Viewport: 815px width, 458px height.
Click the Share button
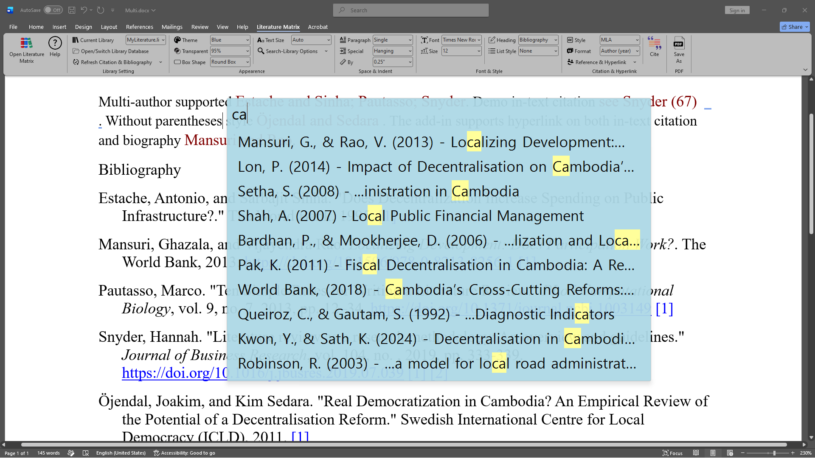tap(795, 27)
